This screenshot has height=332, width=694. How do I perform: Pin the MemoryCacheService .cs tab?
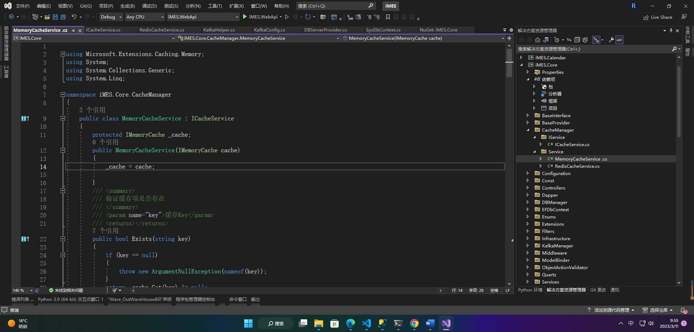pyautogui.click(x=73, y=30)
